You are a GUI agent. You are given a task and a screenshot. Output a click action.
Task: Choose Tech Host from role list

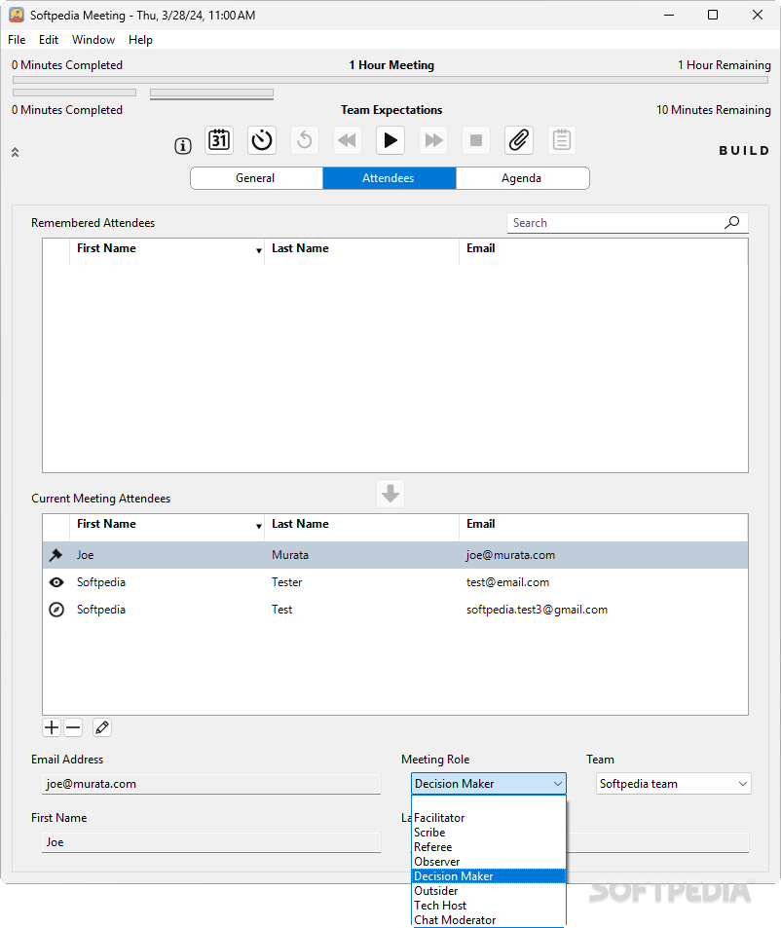(x=489, y=906)
